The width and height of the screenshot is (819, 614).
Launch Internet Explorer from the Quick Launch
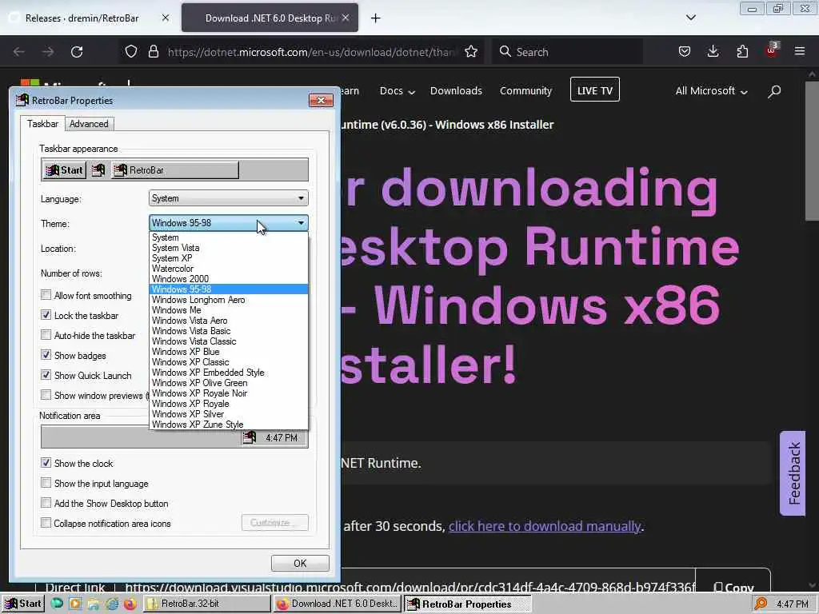(x=112, y=604)
